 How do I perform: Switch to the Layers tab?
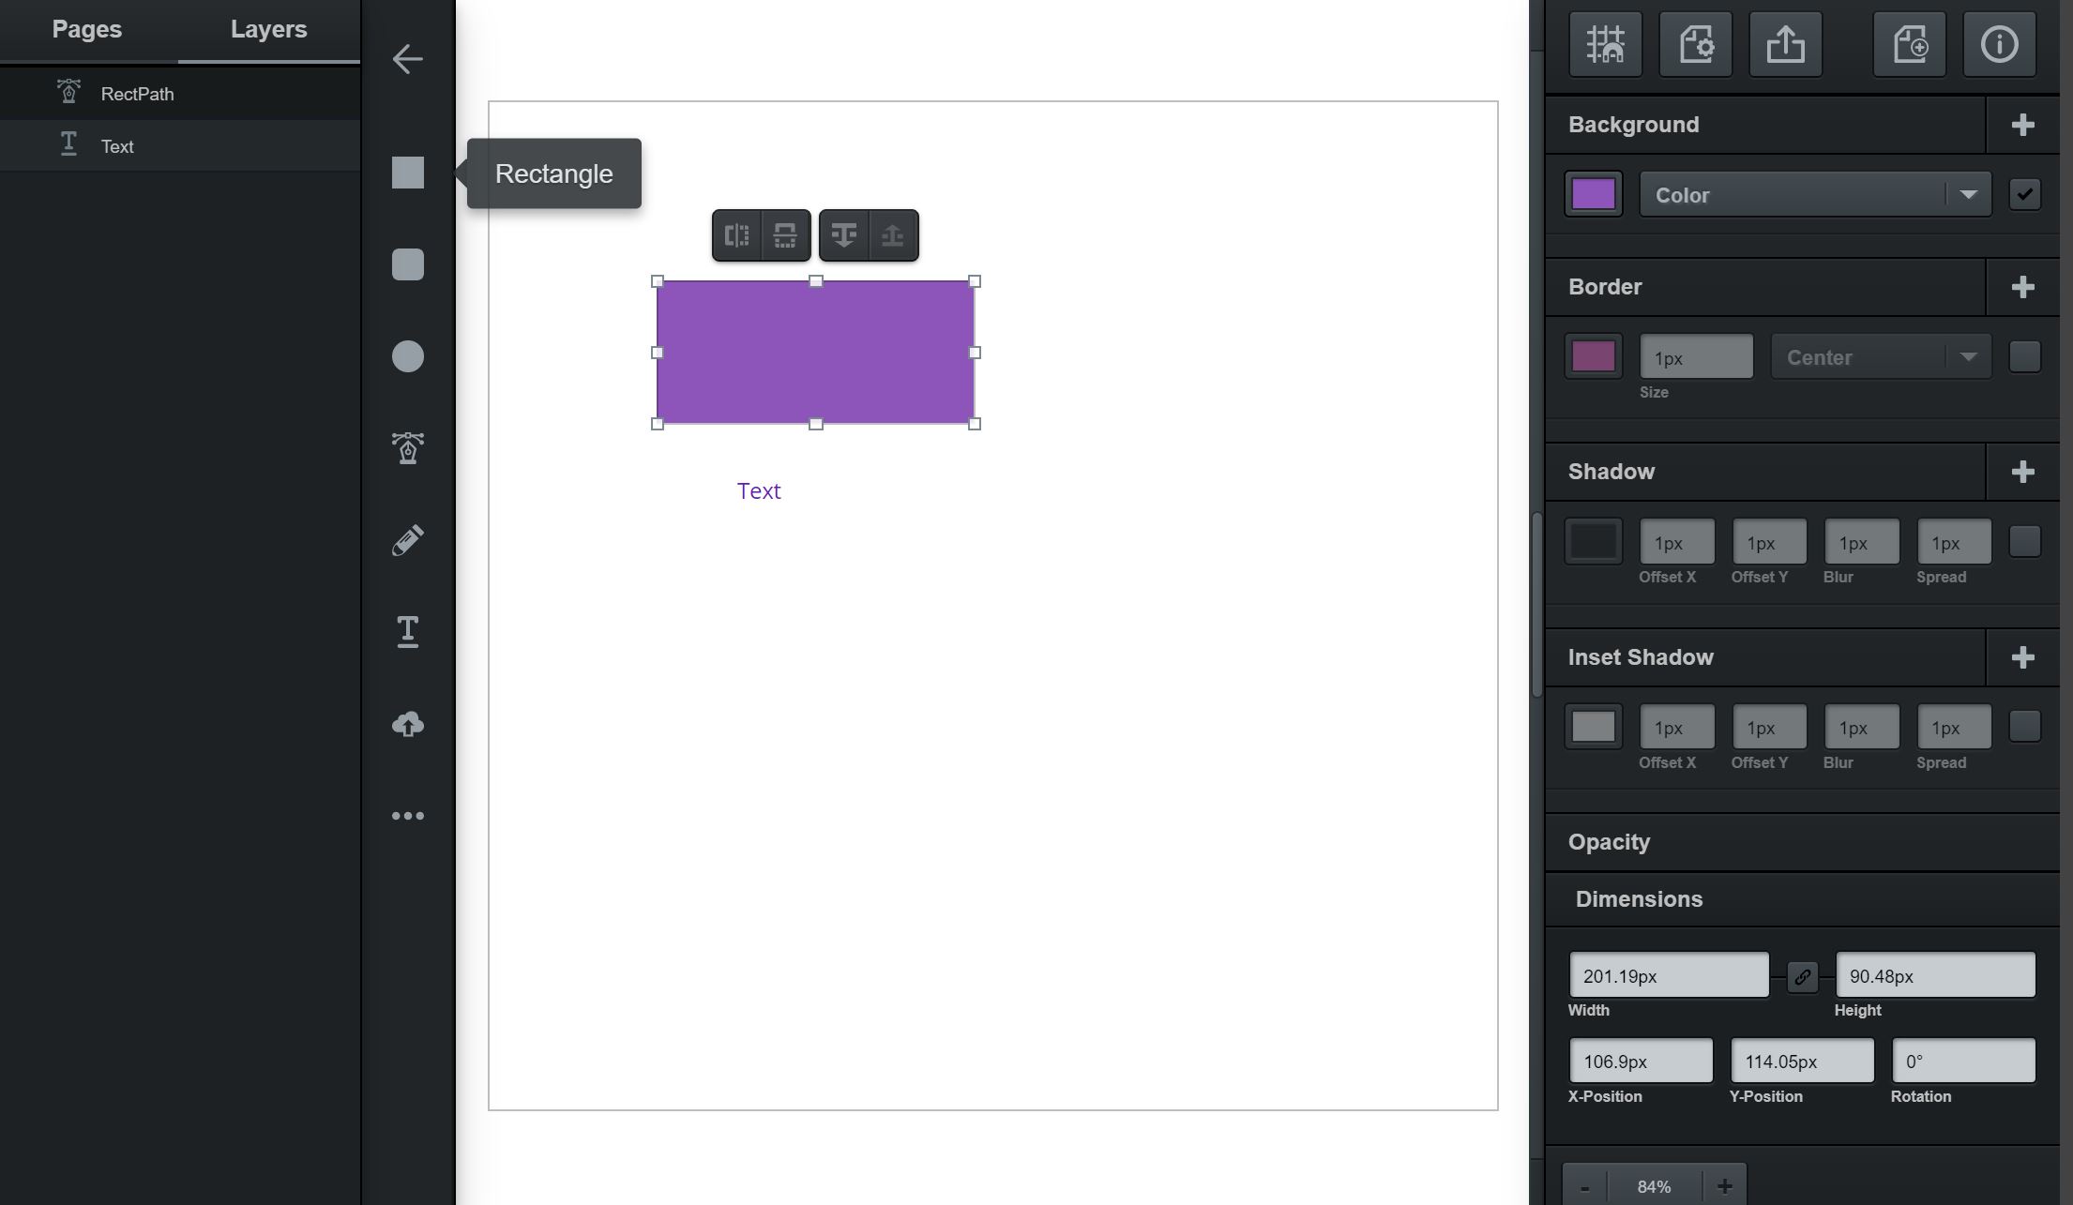[268, 29]
